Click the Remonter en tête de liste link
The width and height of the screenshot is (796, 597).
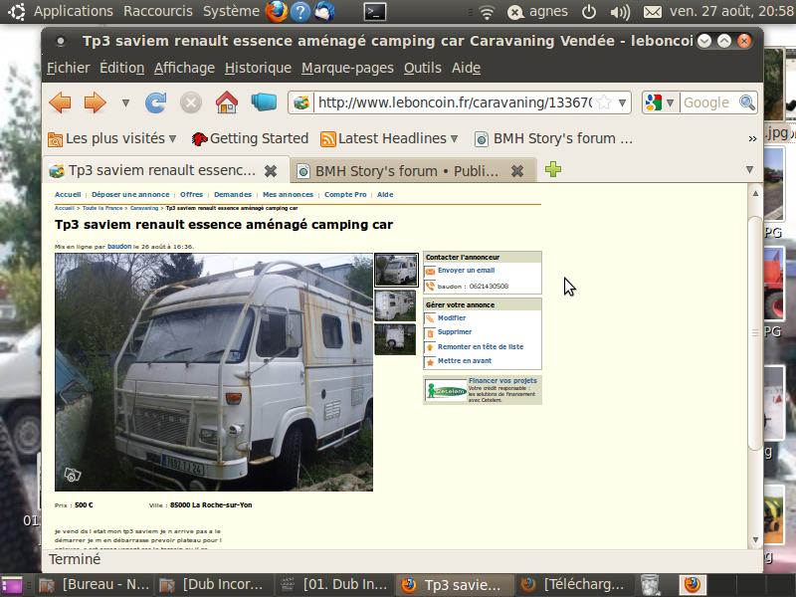480,347
